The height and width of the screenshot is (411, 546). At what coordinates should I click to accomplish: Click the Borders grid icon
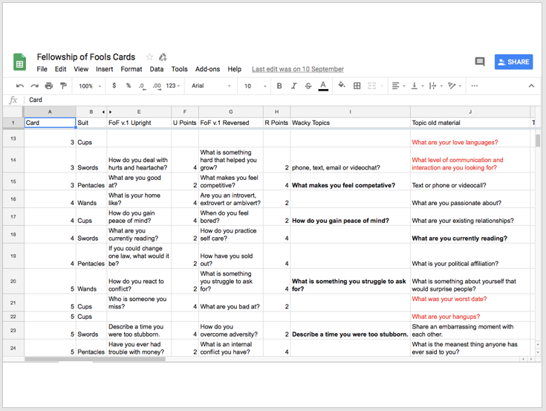click(x=357, y=86)
